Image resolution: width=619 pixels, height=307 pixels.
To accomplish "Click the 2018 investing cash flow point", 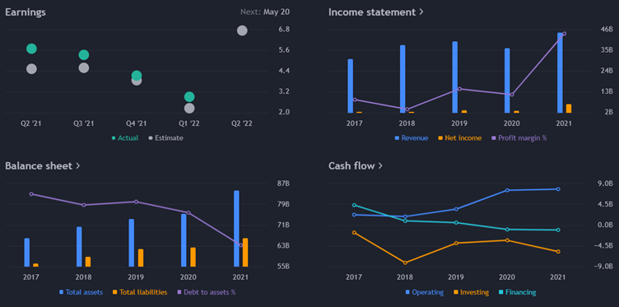I will [x=405, y=263].
